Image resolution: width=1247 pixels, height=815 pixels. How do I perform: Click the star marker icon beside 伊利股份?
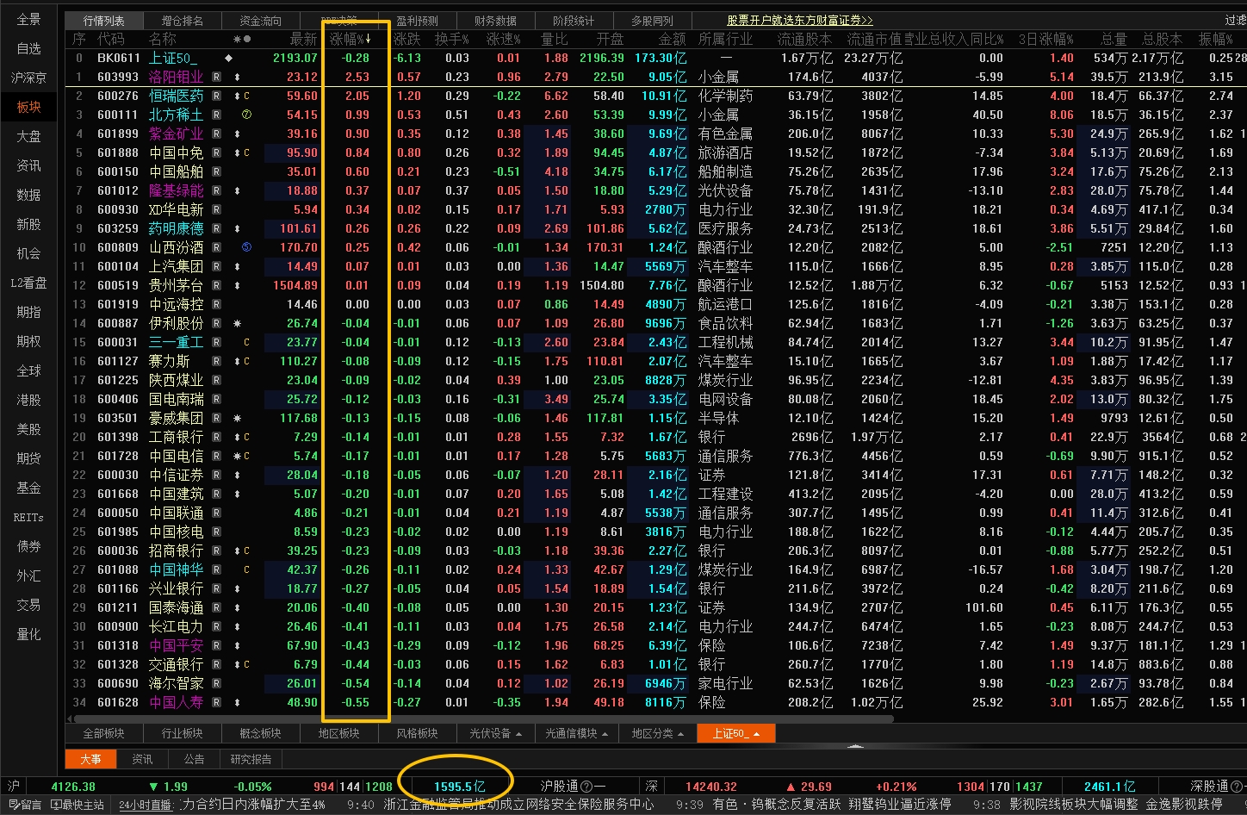click(238, 323)
